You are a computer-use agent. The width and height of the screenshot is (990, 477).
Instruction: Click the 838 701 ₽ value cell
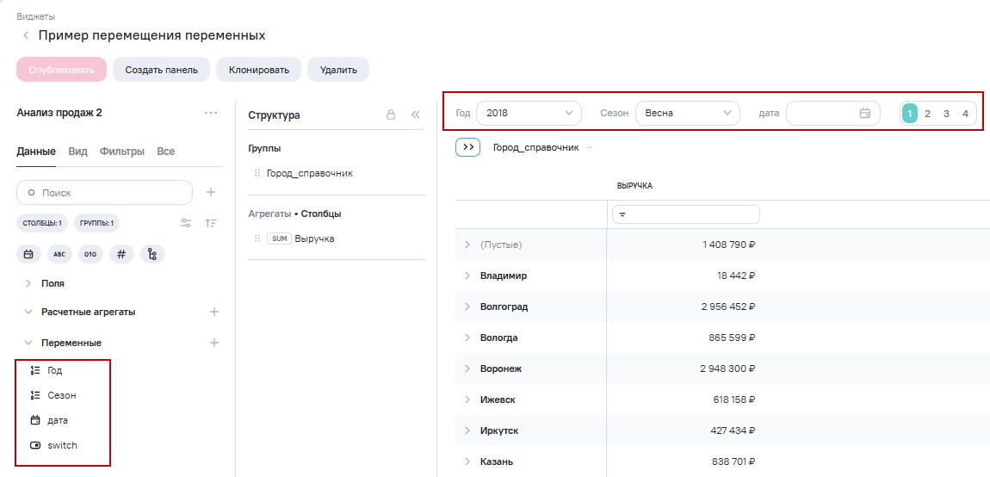[733, 462]
